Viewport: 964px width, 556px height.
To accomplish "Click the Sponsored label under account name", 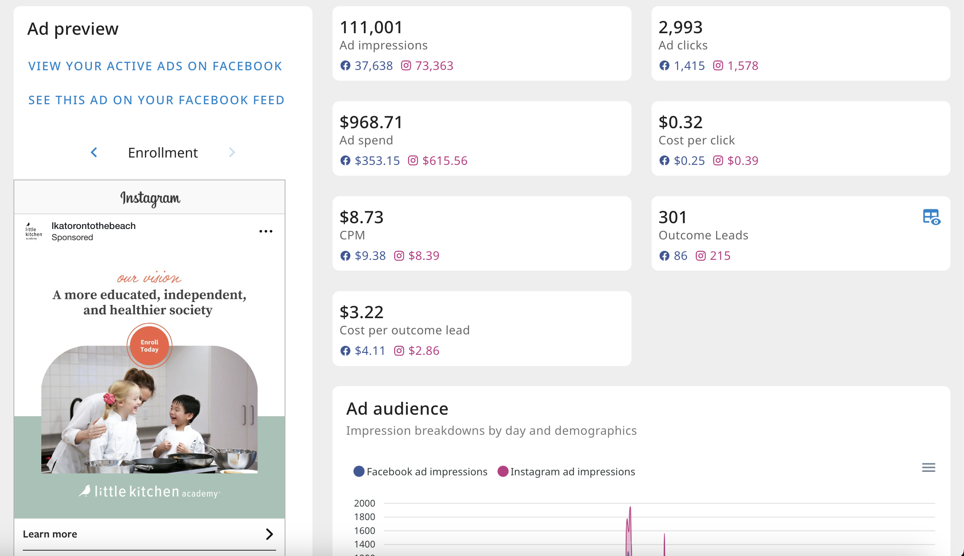I will coord(72,237).
